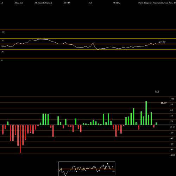Click the value 16 in the mini chart
The height and width of the screenshot is (176, 176).
coord(113,171)
